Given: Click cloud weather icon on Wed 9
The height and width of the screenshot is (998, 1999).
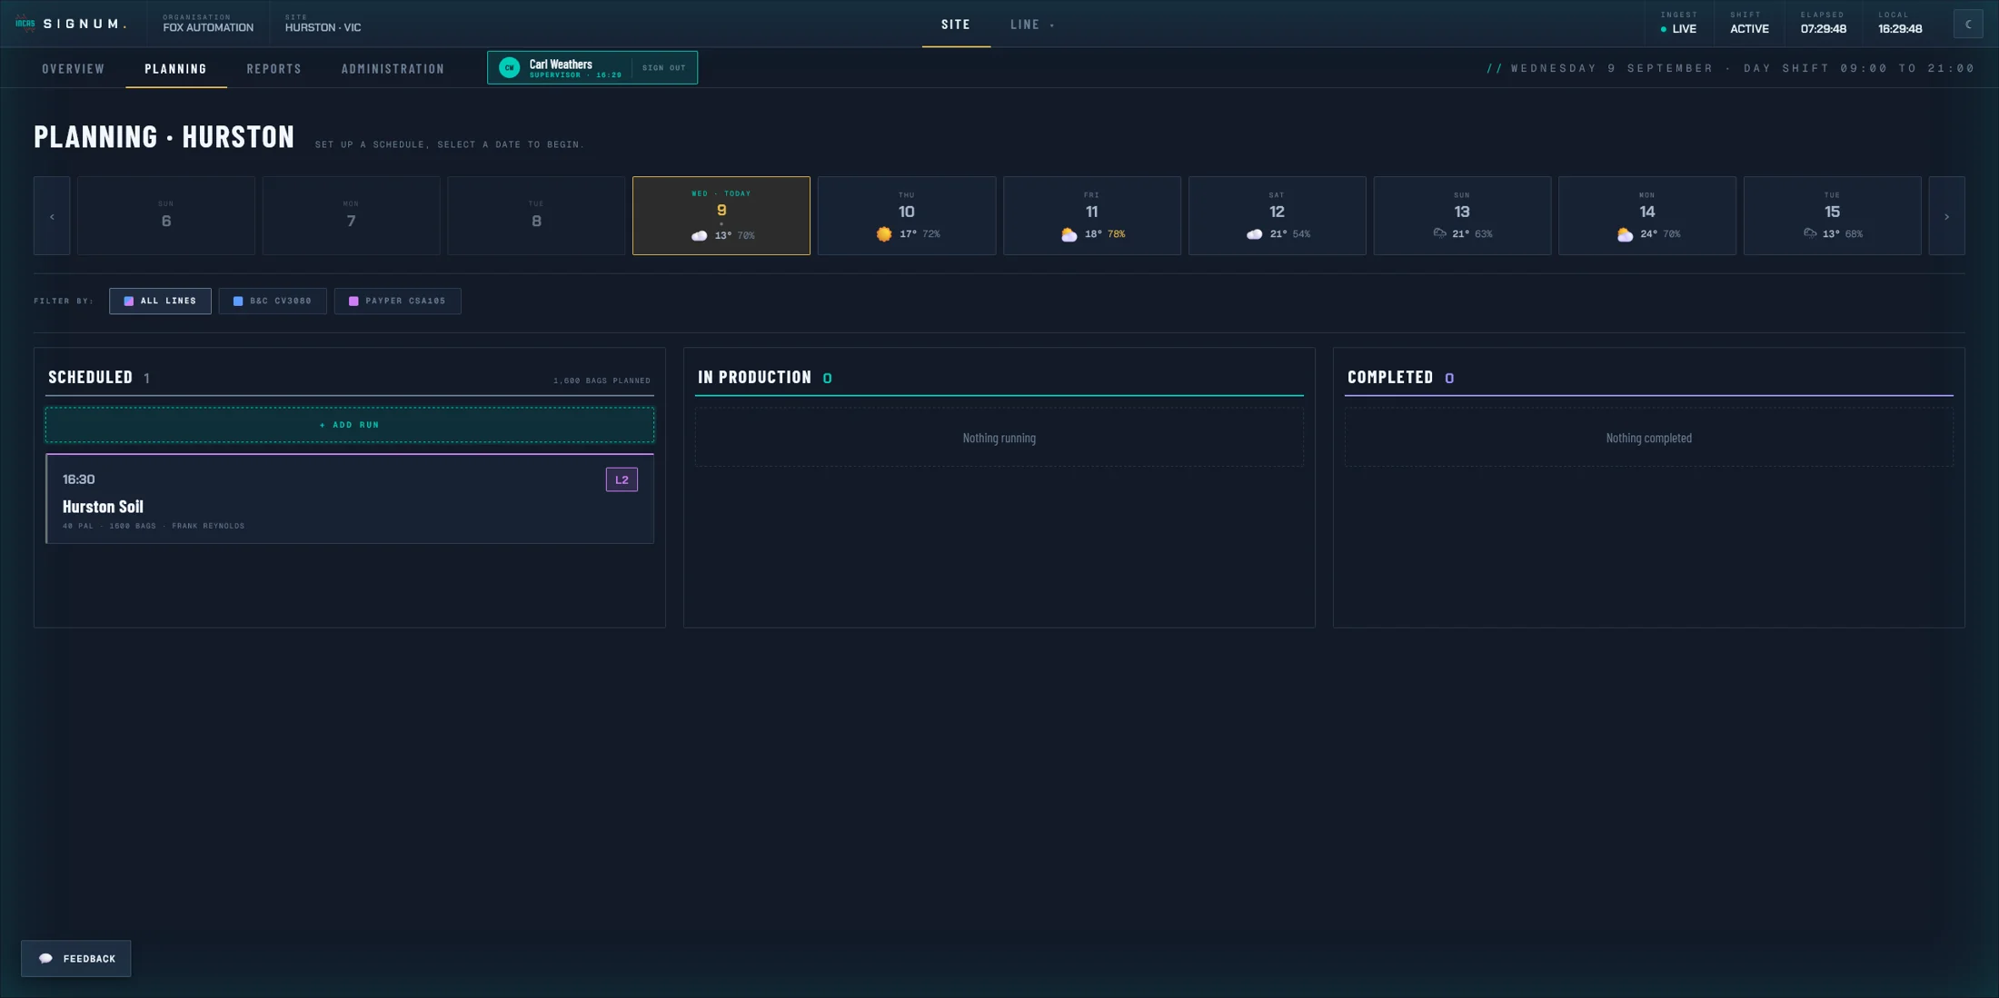Looking at the screenshot, I should pos(699,235).
